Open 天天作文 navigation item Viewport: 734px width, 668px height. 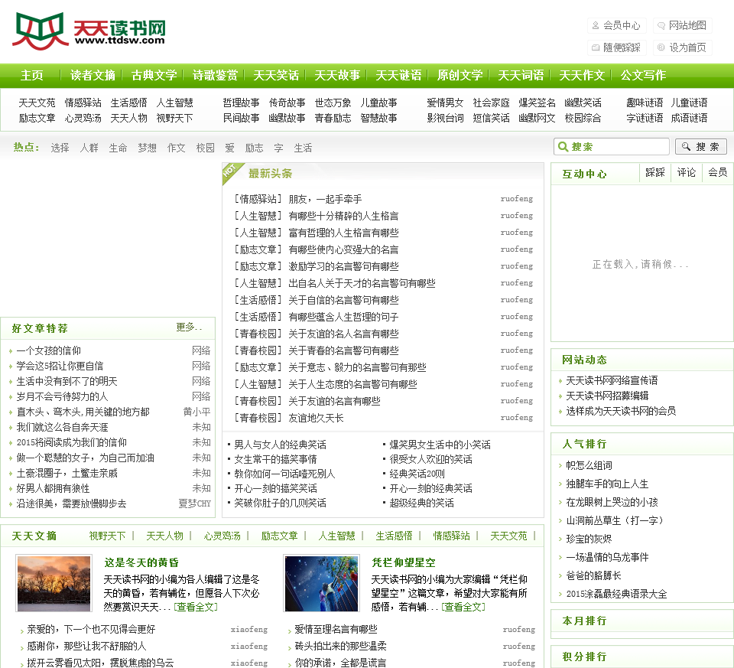click(582, 75)
